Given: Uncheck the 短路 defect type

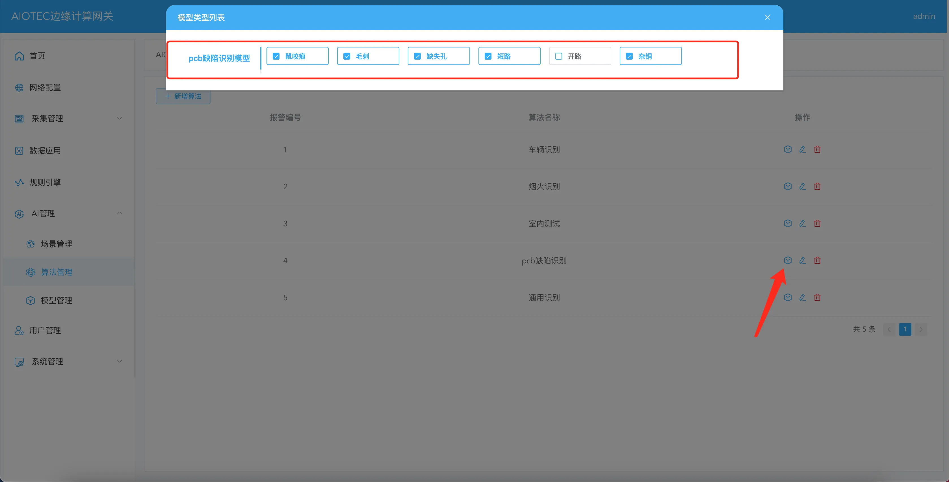Looking at the screenshot, I should coord(488,56).
